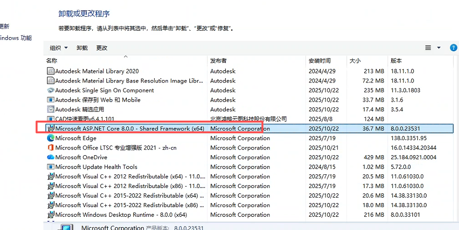Viewport: 459px width, 230px height.
Task: Click the 更改 button in toolbar
Action: pos(101,48)
